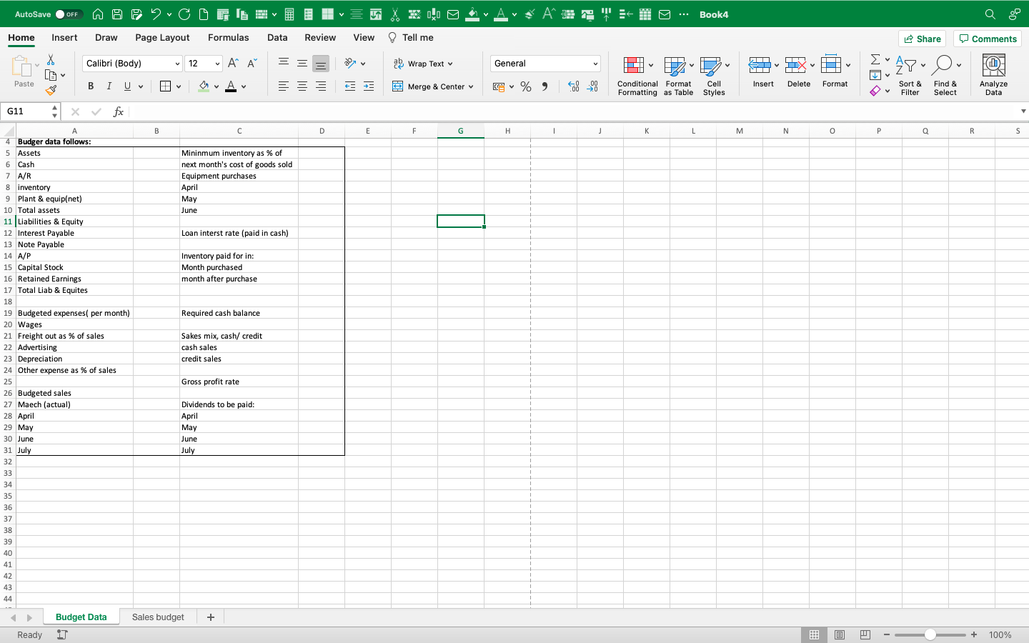
Task: Decrease the cell indent
Action: point(350,86)
